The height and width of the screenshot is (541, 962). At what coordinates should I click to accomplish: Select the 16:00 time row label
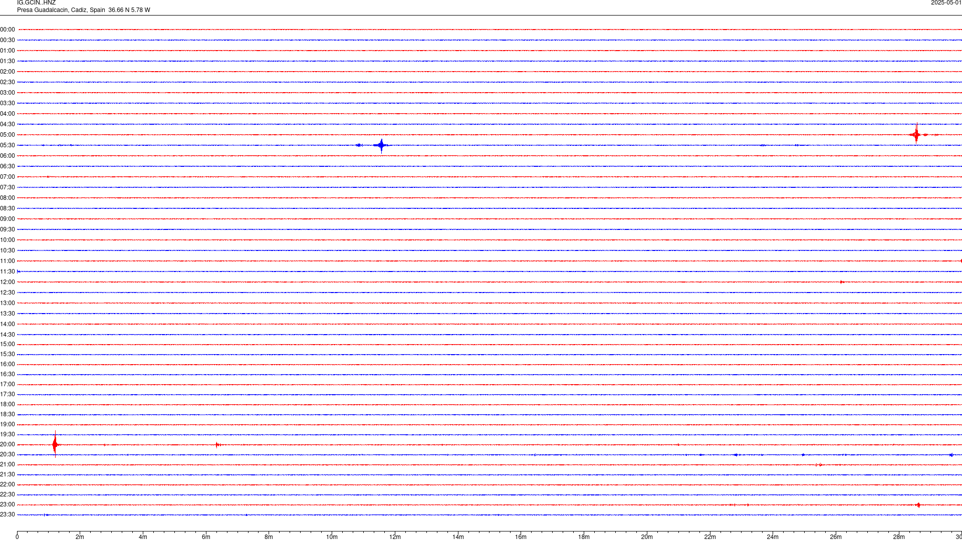pyautogui.click(x=8, y=364)
